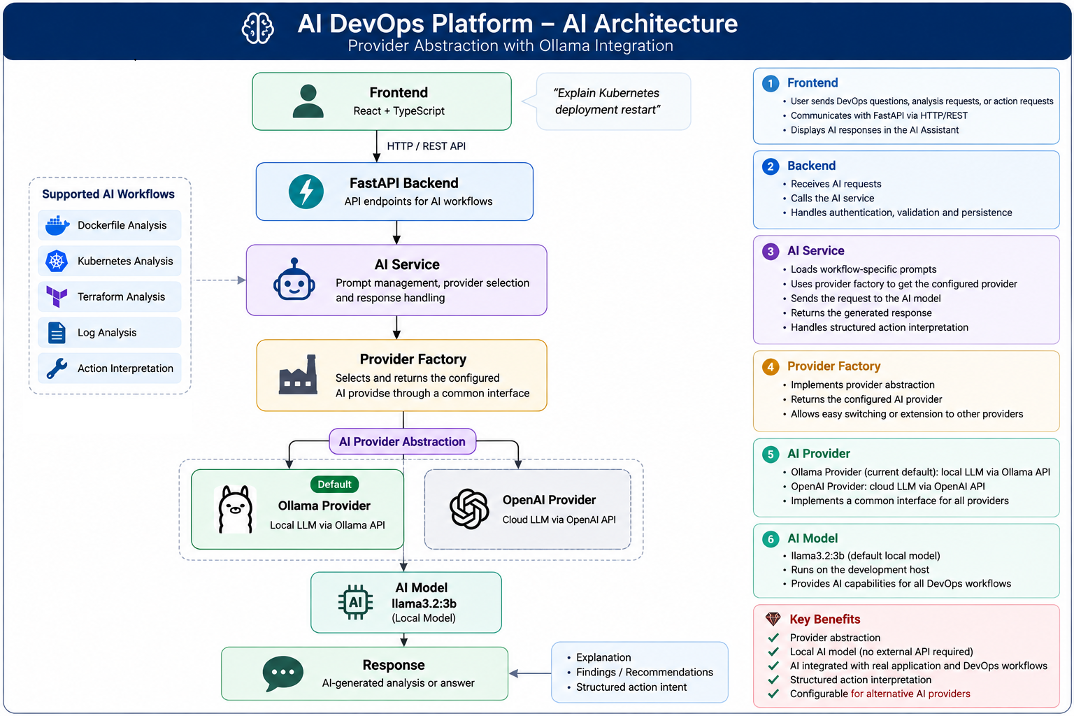Click the checkmark beside Local AI model
The height and width of the screenshot is (716, 1074).
point(773,652)
